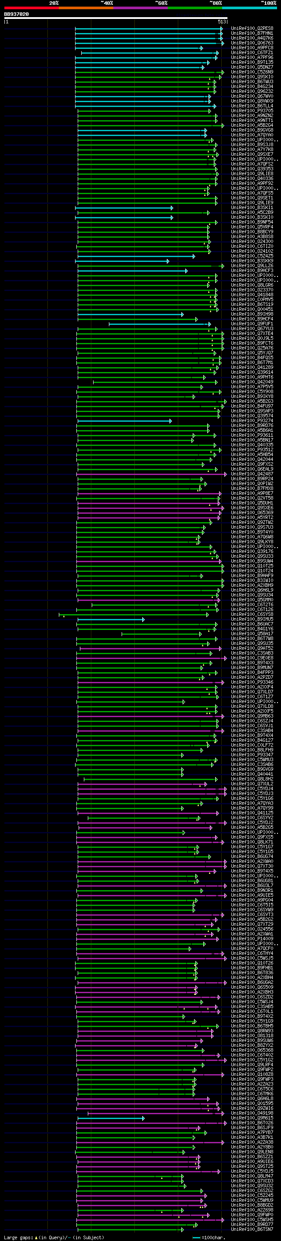This screenshot has width=281, height=1241.
Task: Select the query label BB937020
Action: pyautogui.click(x=16, y=15)
